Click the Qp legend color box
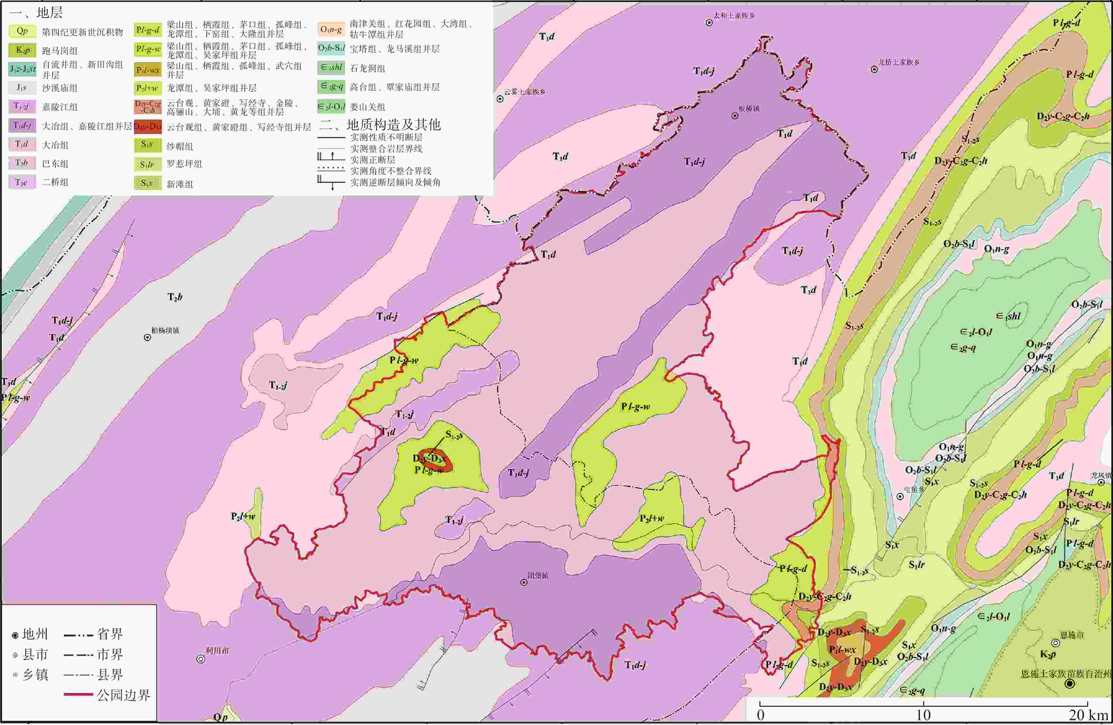Screen dimensions: 1113x725 point(22,31)
